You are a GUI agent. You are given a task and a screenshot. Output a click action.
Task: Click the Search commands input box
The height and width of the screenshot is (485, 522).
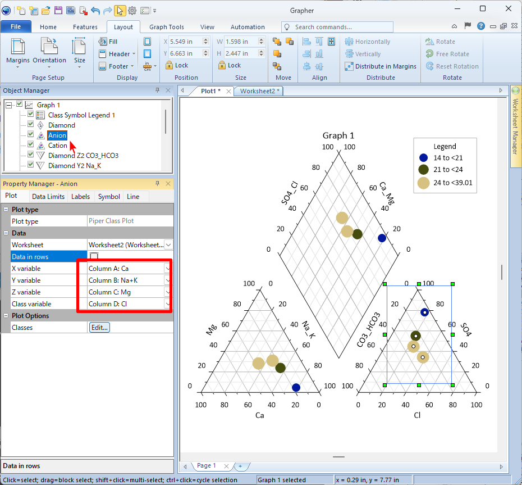tap(342, 27)
